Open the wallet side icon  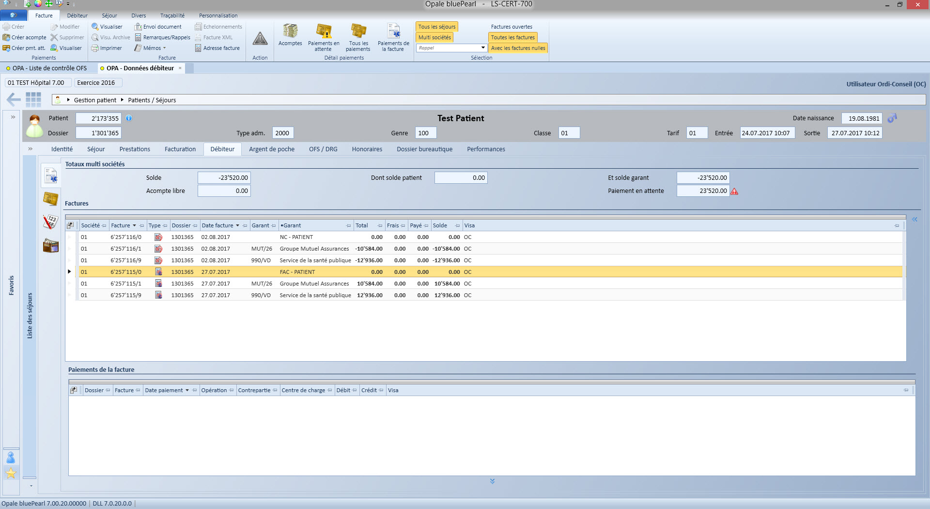point(50,245)
